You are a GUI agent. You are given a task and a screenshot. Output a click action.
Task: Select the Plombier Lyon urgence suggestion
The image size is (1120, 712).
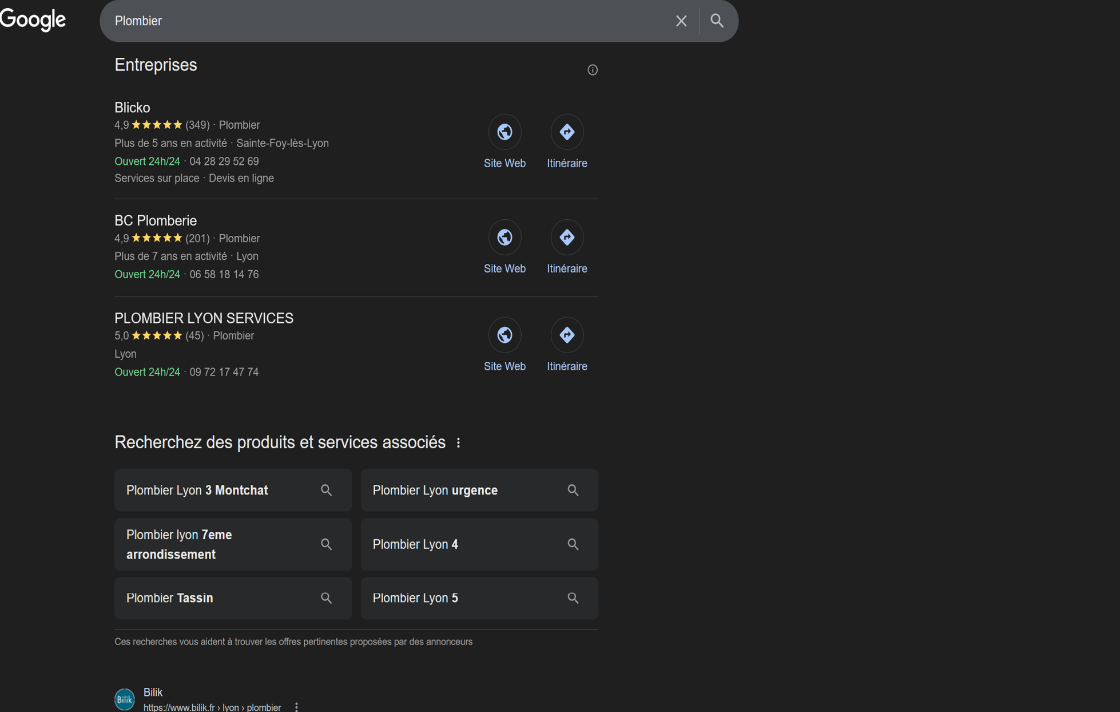[479, 491]
